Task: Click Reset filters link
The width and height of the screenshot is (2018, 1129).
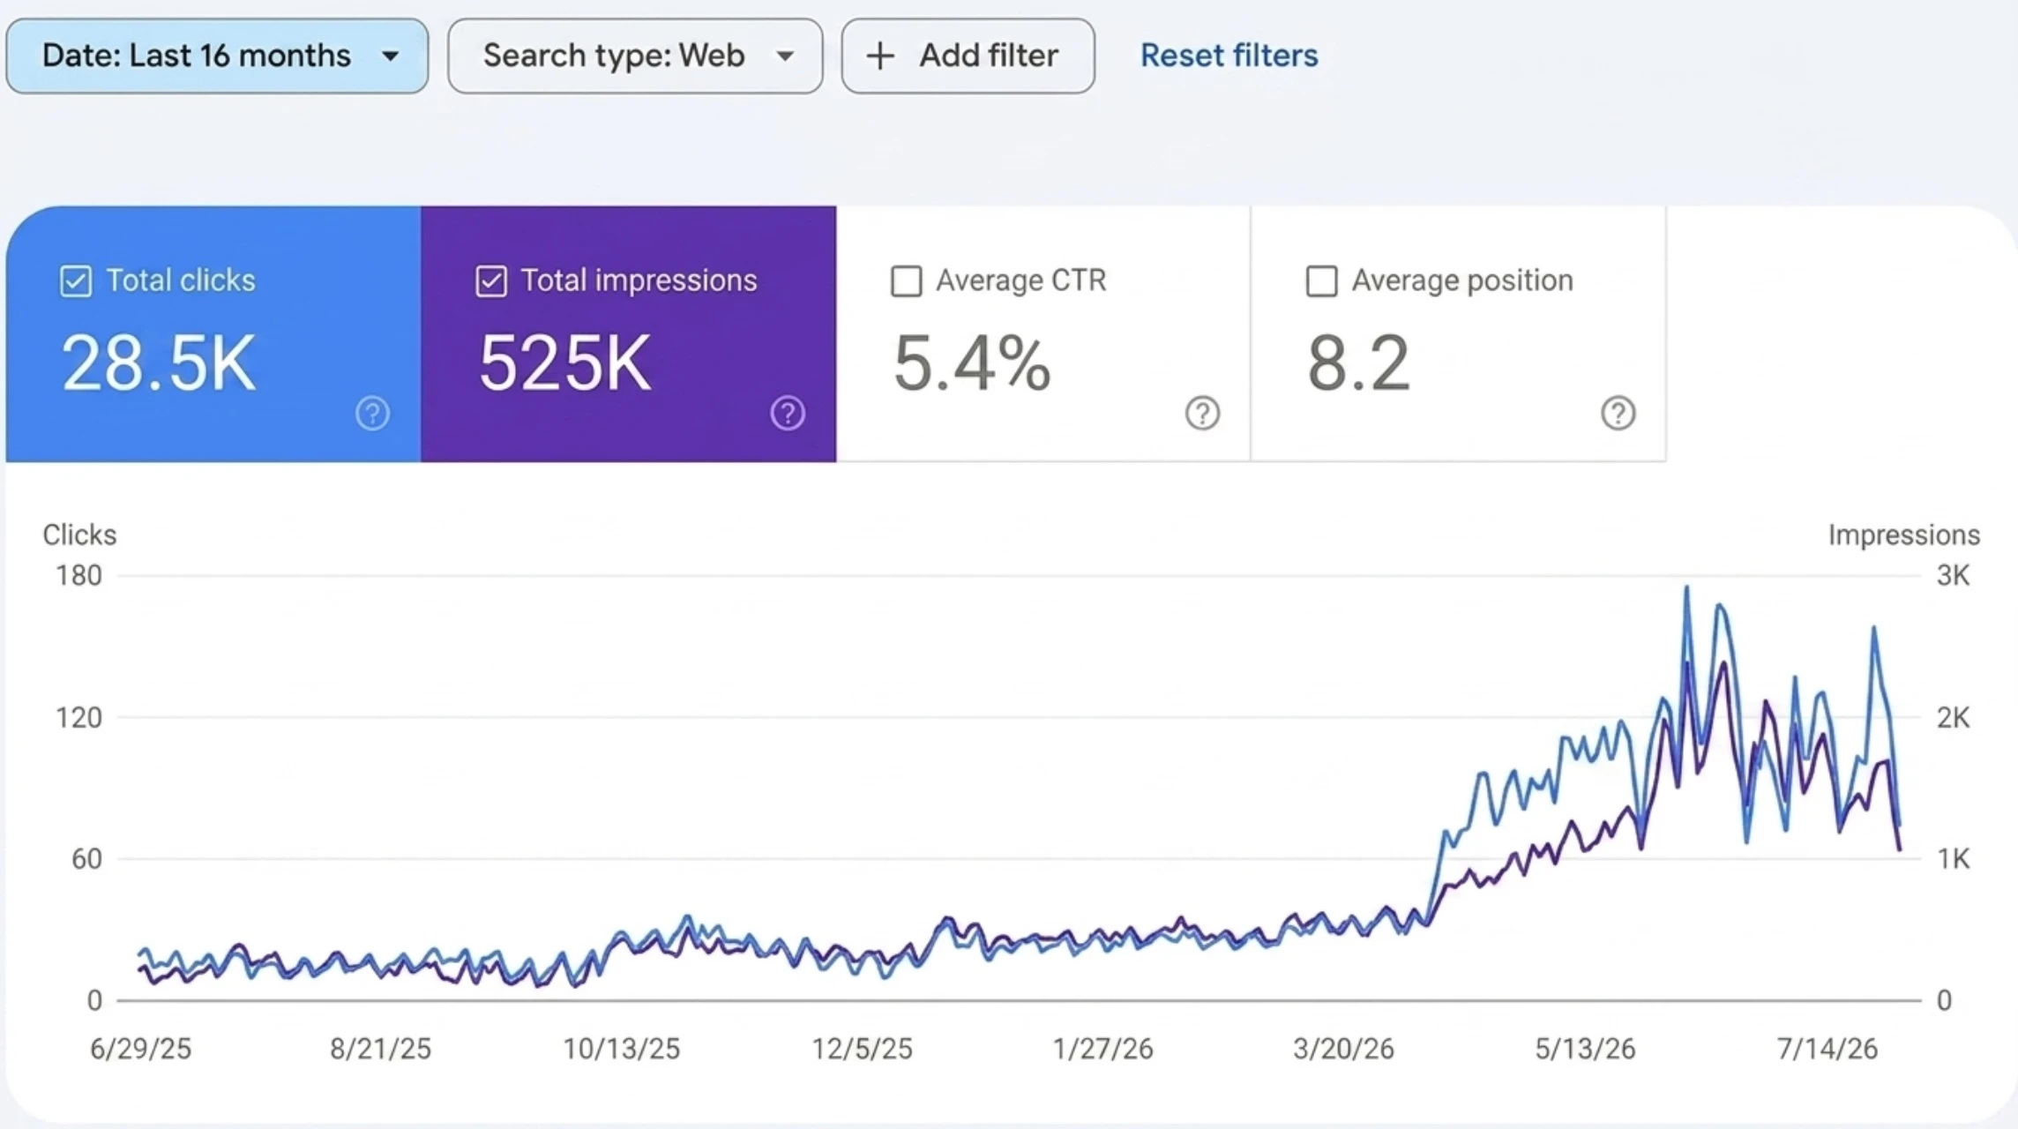Action: (1229, 56)
